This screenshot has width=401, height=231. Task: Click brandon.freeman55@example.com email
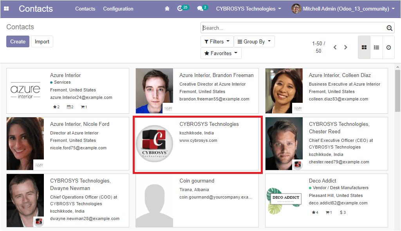click(x=214, y=99)
